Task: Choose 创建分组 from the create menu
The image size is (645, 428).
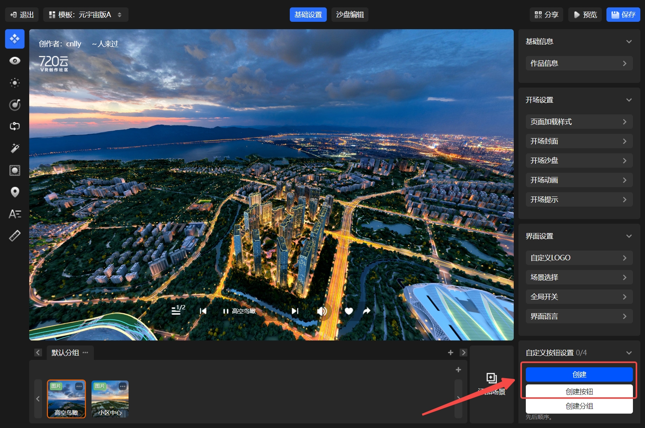Action: coord(579,406)
